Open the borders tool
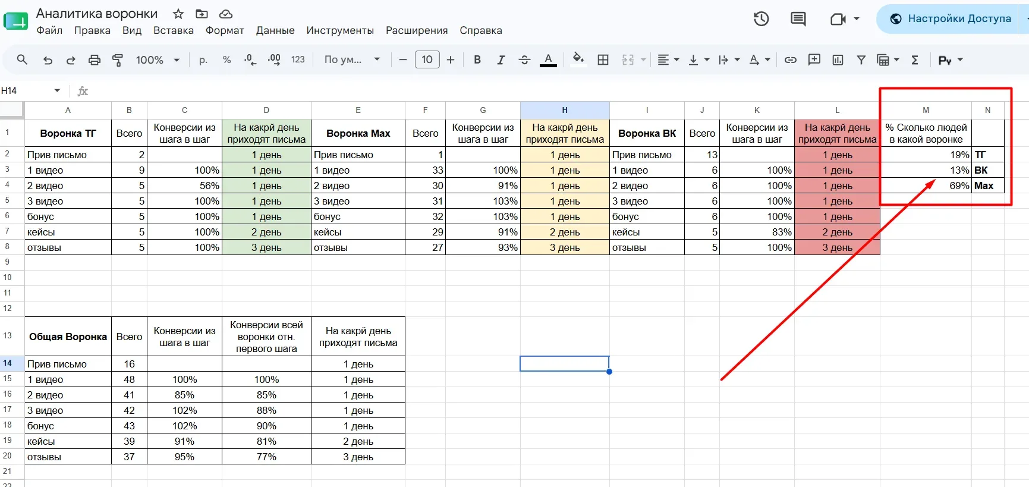 (603, 59)
